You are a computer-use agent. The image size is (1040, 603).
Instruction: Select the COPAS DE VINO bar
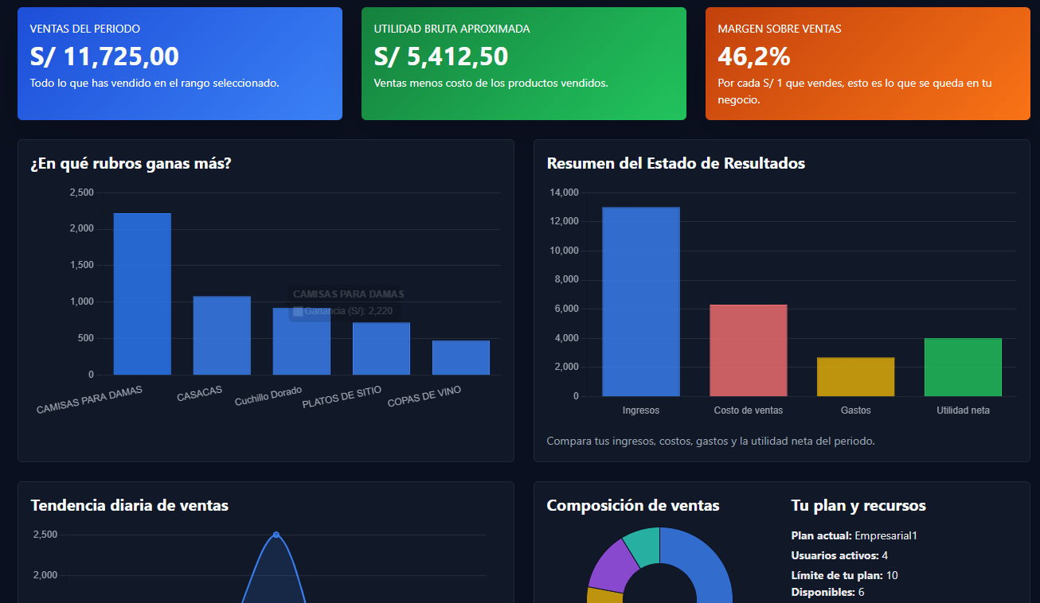click(460, 357)
